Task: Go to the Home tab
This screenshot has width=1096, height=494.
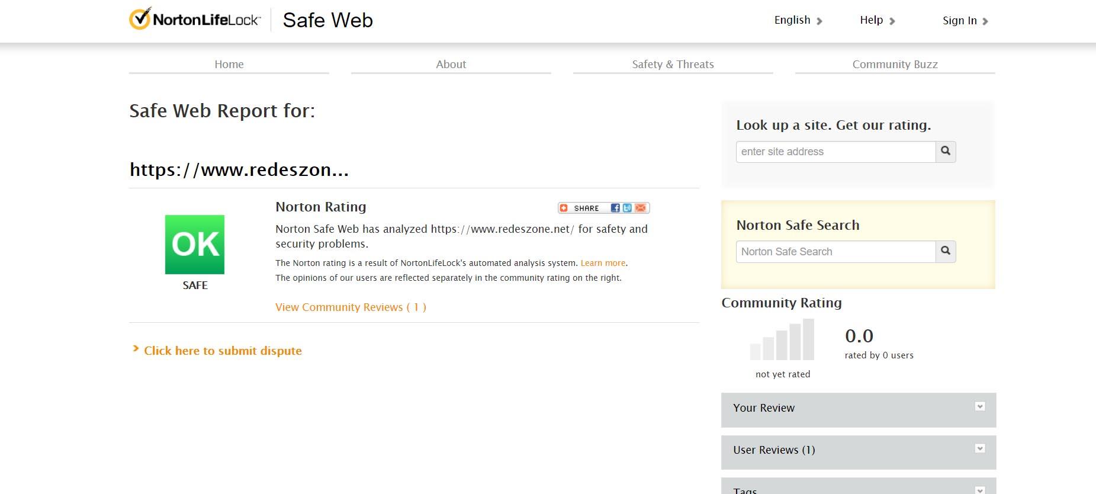Action: (229, 64)
